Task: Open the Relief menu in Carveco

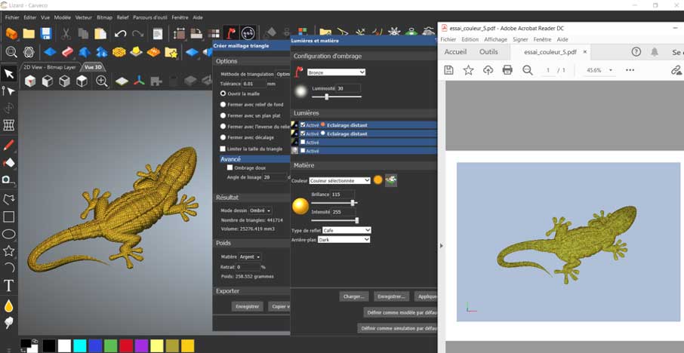Action: (x=122, y=17)
